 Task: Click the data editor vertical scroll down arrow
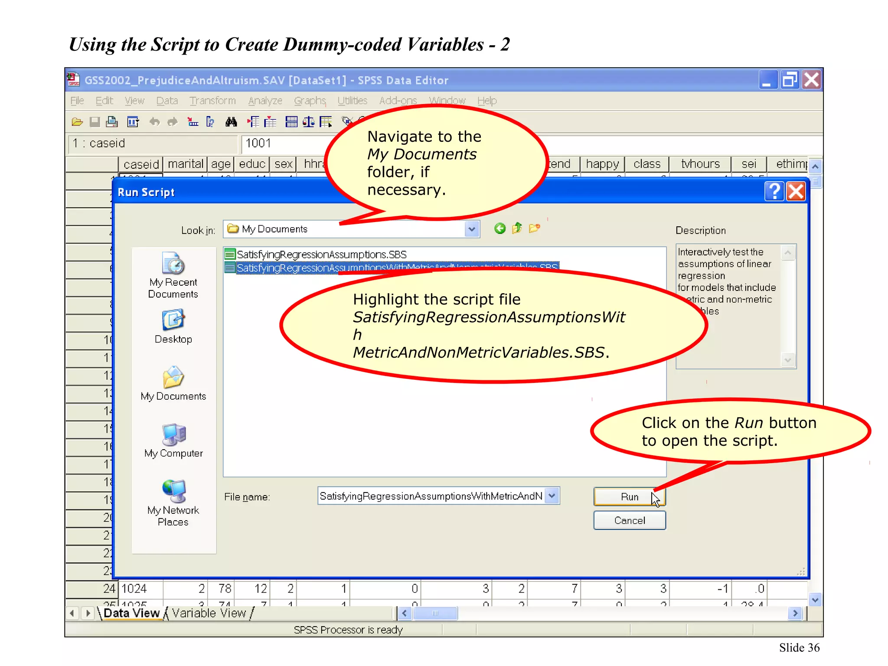tap(815, 600)
